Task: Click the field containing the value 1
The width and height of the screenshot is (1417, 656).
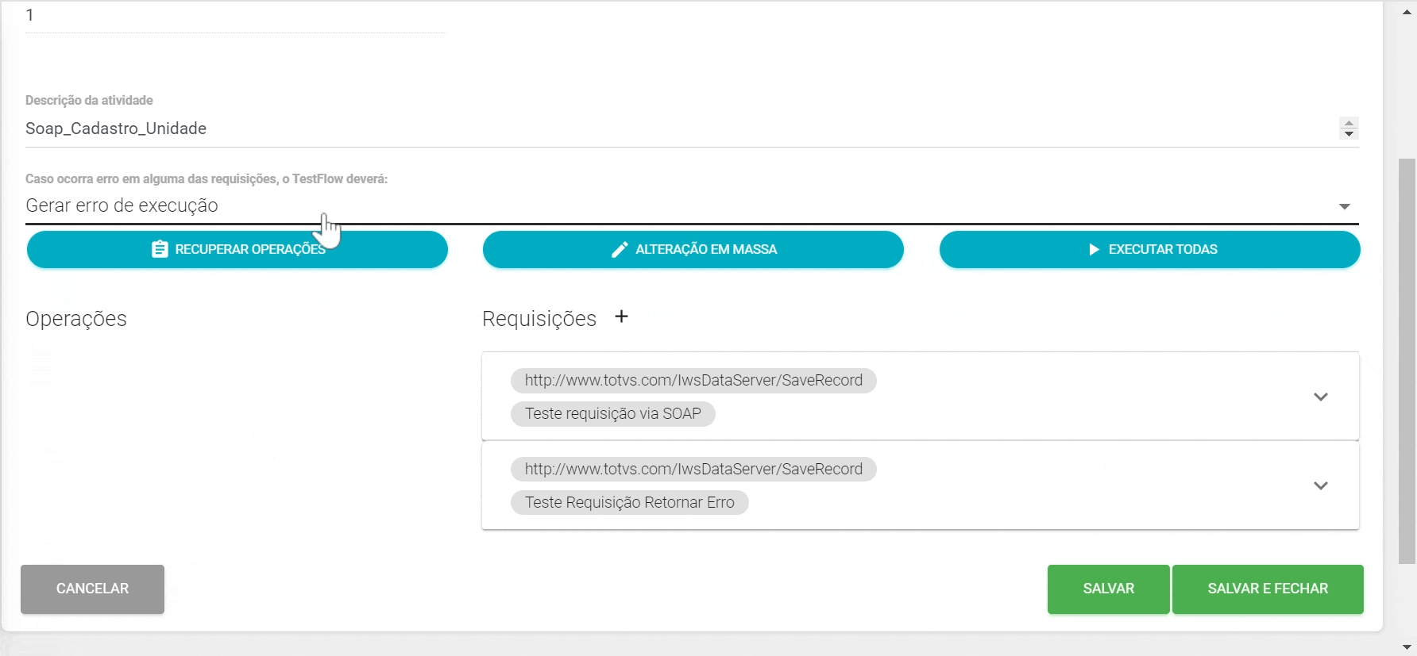Action: 235,16
